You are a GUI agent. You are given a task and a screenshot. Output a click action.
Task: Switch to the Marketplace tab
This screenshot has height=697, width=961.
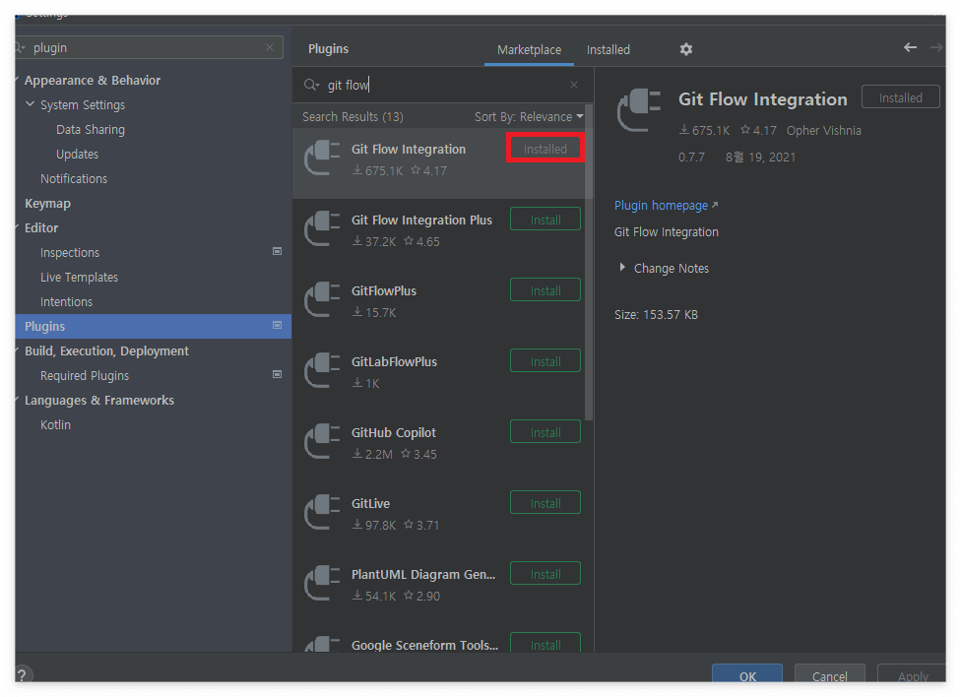click(529, 49)
